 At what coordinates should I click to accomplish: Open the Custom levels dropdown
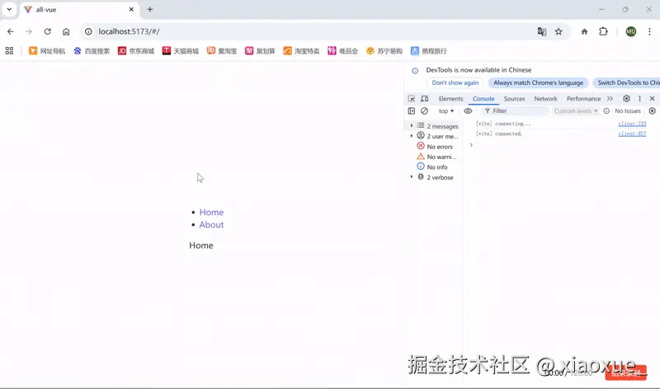point(575,111)
